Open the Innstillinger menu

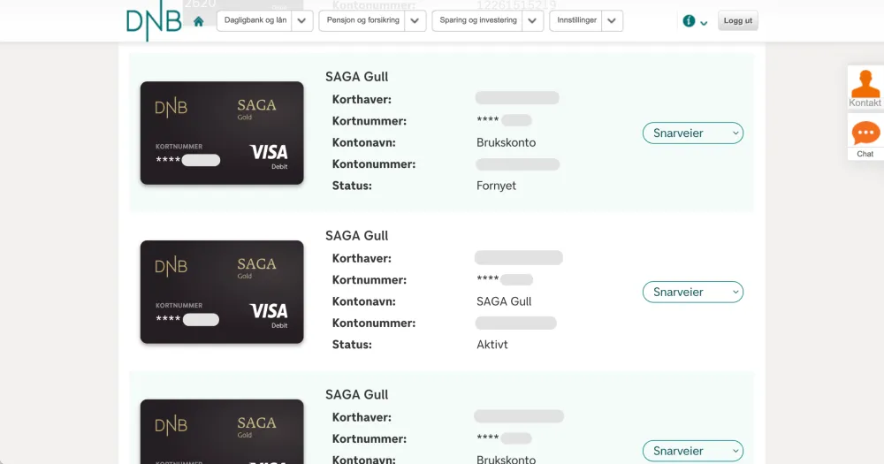(575, 21)
